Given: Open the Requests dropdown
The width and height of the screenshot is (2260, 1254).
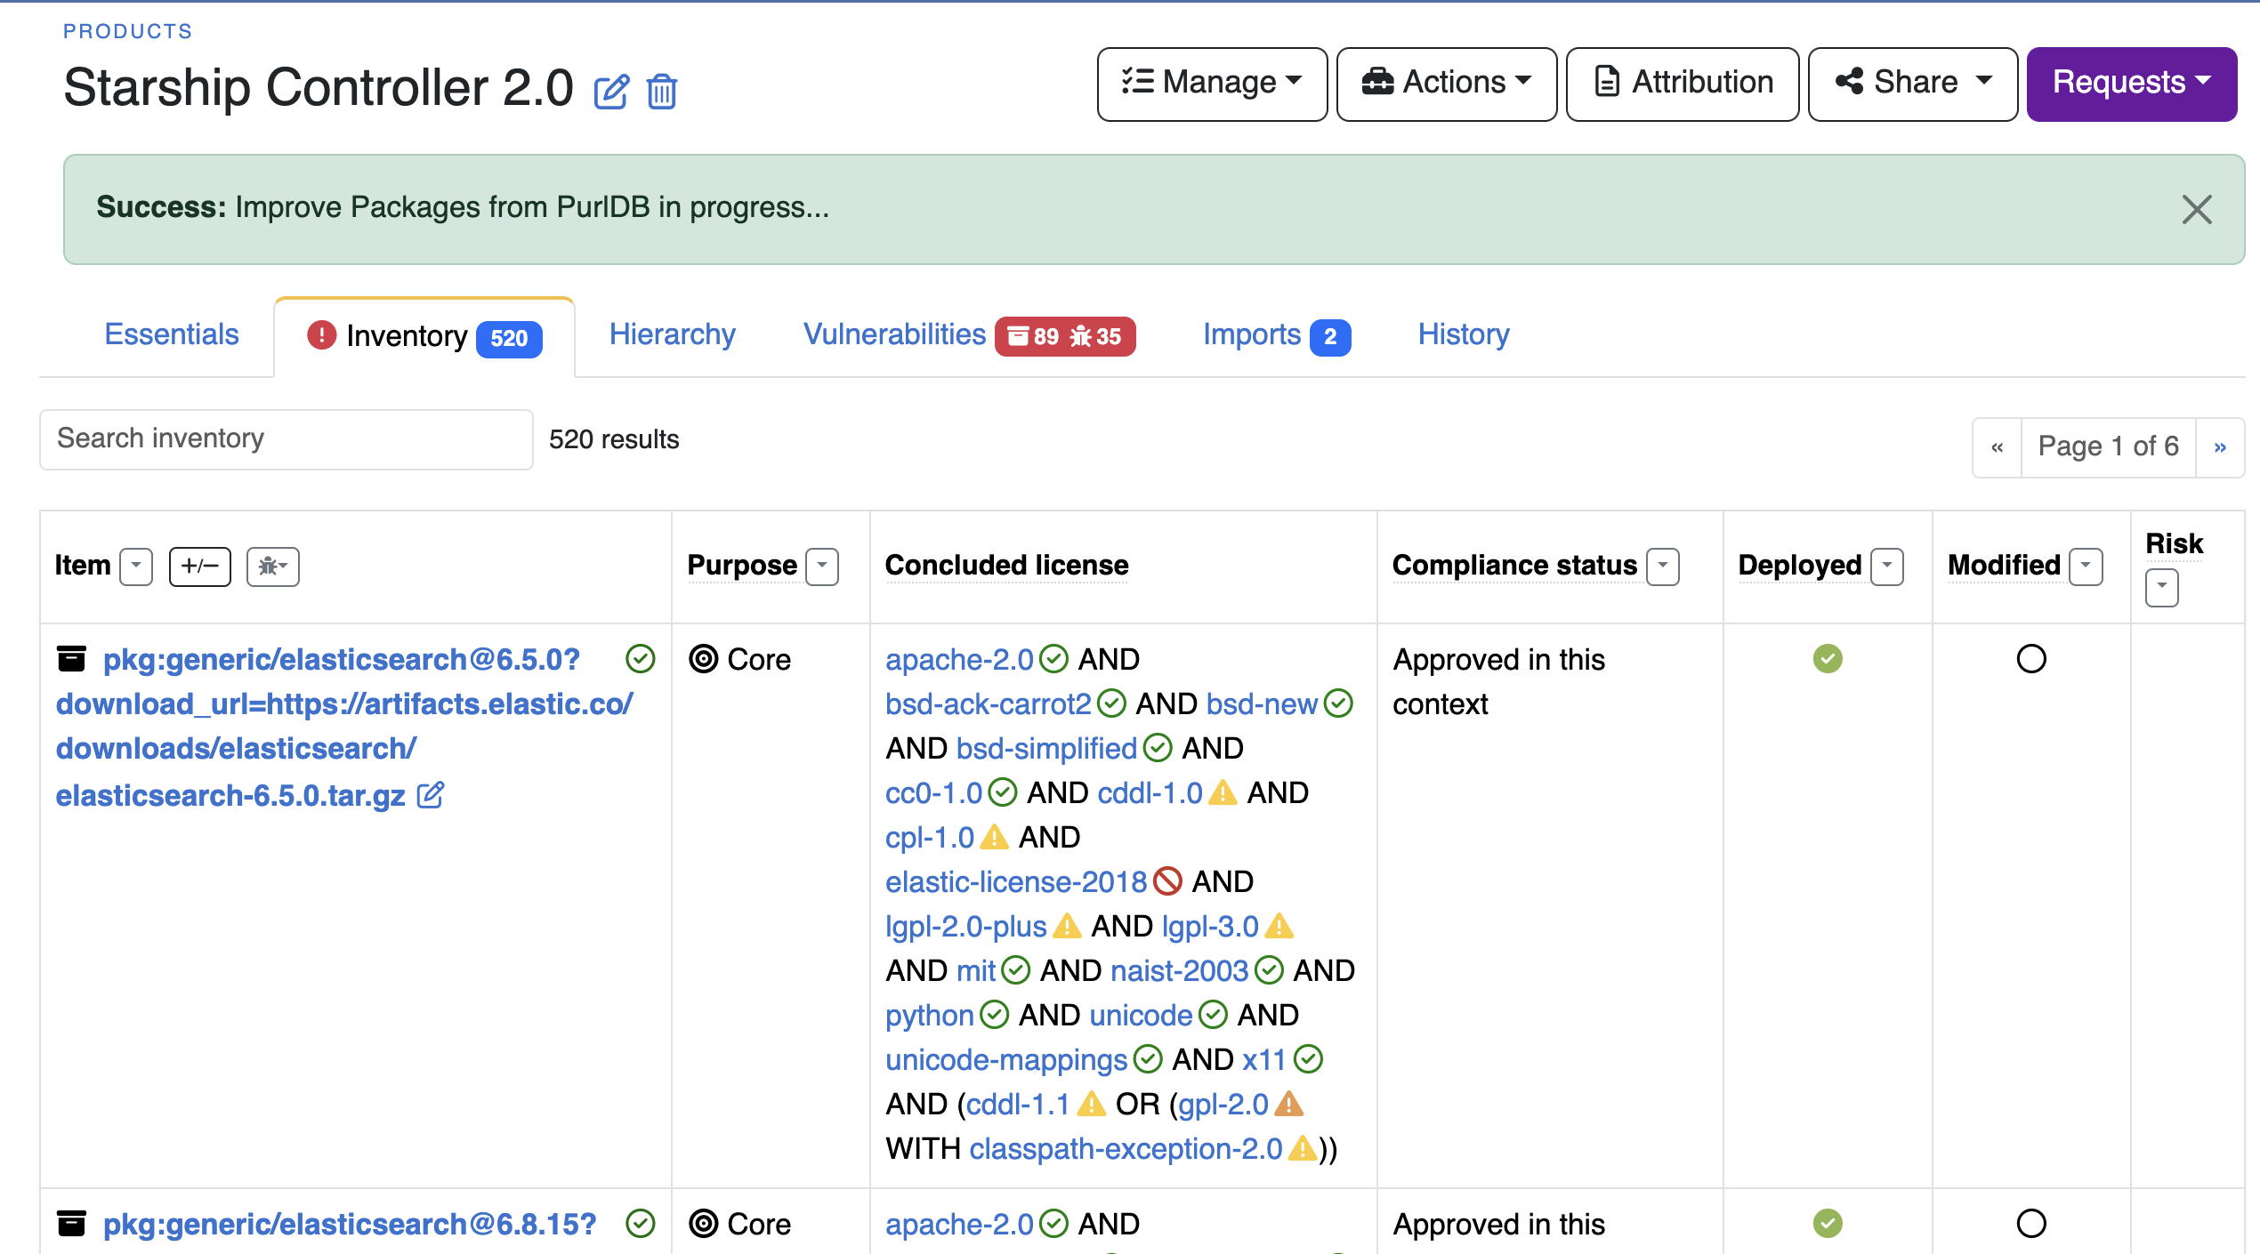Looking at the screenshot, I should tap(2132, 84).
